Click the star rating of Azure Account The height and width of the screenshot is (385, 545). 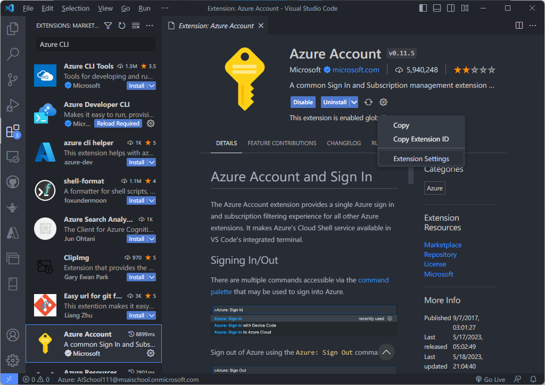[x=474, y=70]
